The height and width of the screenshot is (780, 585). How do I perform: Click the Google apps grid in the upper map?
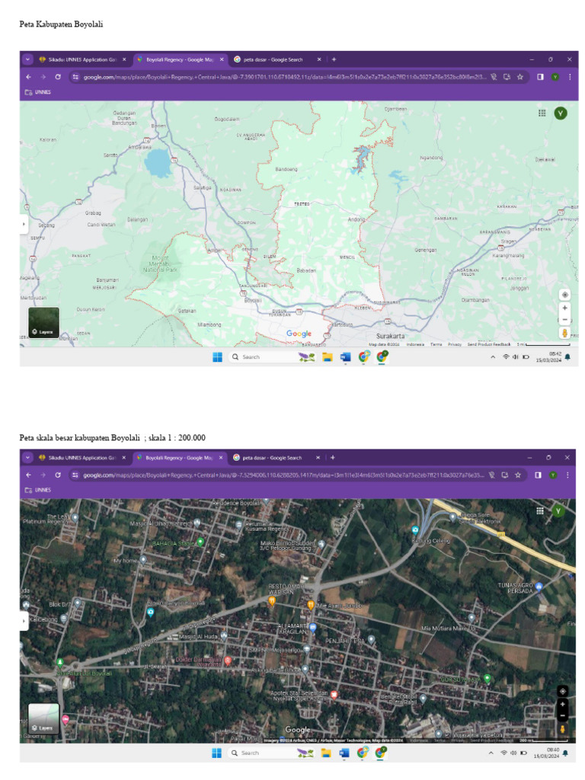coord(542,113)
